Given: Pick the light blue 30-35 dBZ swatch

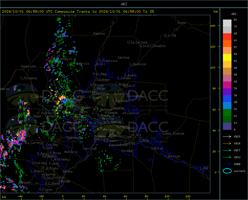Looking at the screenshot, I should (227, 105).
